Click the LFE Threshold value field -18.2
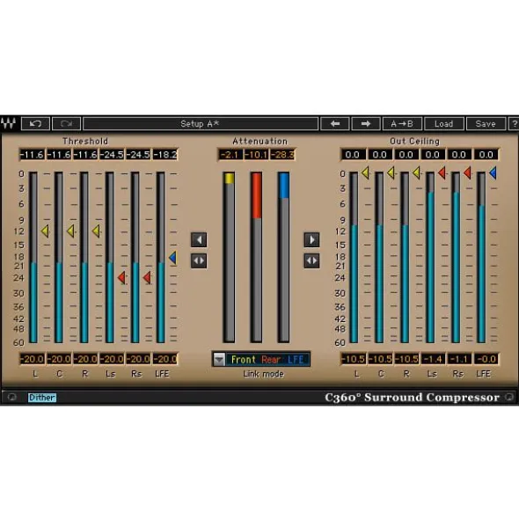This screenshot has width=519, height=520. point(164,155)
